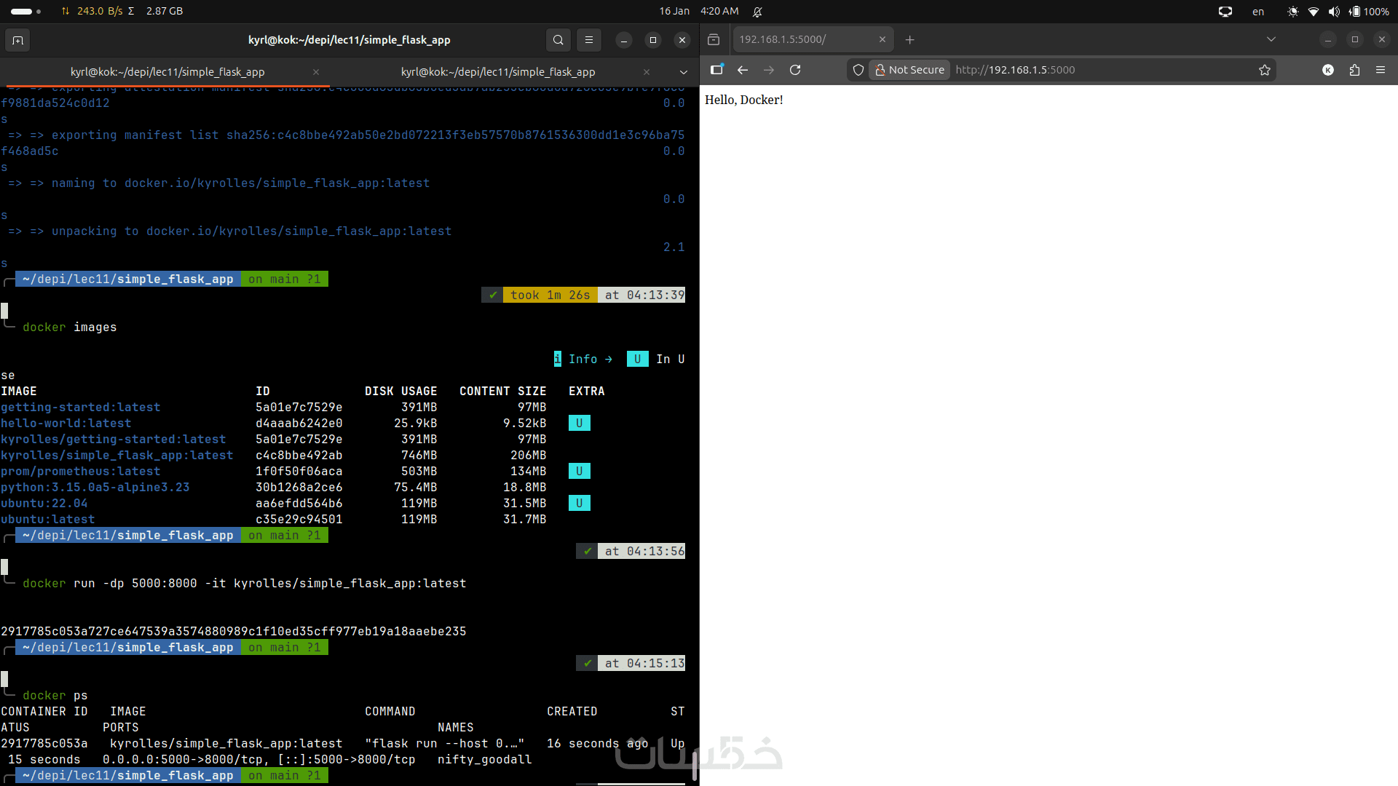Open the en keyboard layout menu
1398x786 pixels.
(1257, 11)
